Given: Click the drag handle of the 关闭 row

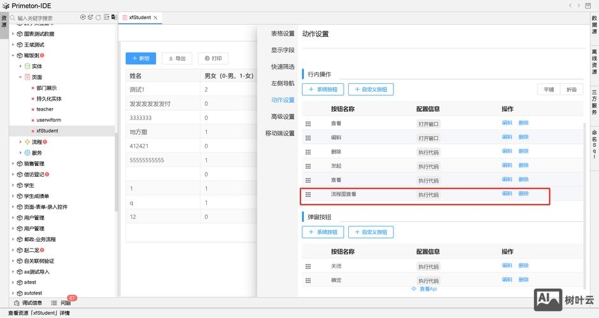Looking at the screenshot, I should [308, 266].
